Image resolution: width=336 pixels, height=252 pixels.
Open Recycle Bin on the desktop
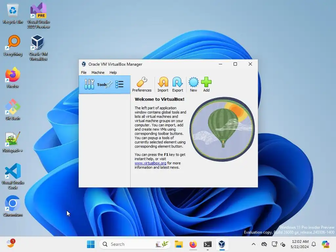click(x=13, y=14)
